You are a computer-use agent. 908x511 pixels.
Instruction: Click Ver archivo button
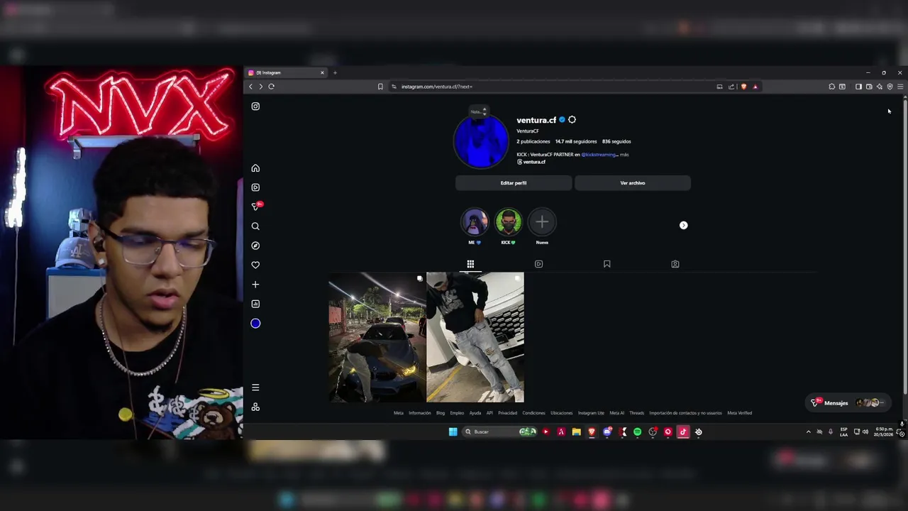click(633, 183)
